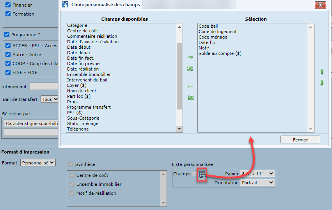Open the custom fields chooser icon
Viewport: 332px width, 210px height.
(x=202, y=174)
